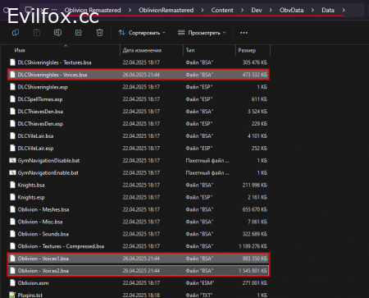Open the Просмотреть view dropdown
Viewport: 369px width, 298px height.
[202, 33]
